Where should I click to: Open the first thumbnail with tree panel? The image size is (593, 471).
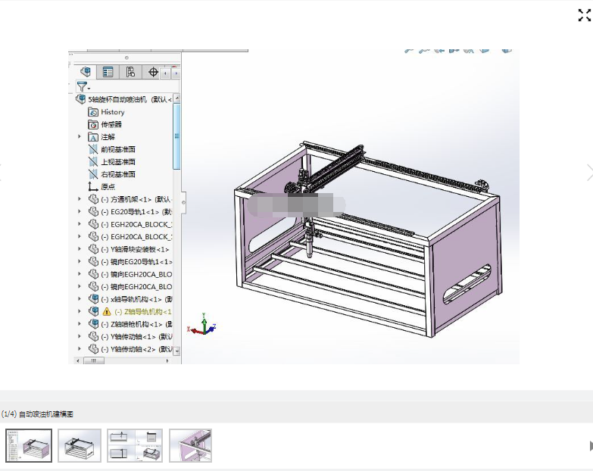pos(29,445)
